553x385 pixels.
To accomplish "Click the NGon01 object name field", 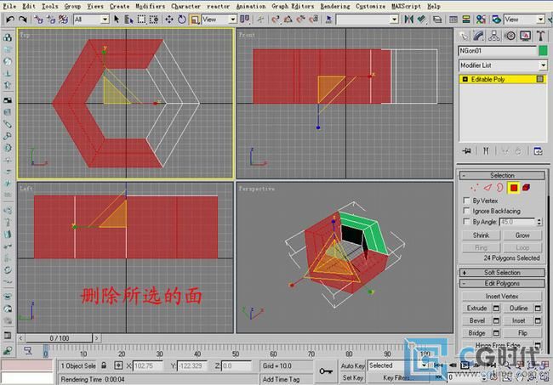I will click(498, 51).
